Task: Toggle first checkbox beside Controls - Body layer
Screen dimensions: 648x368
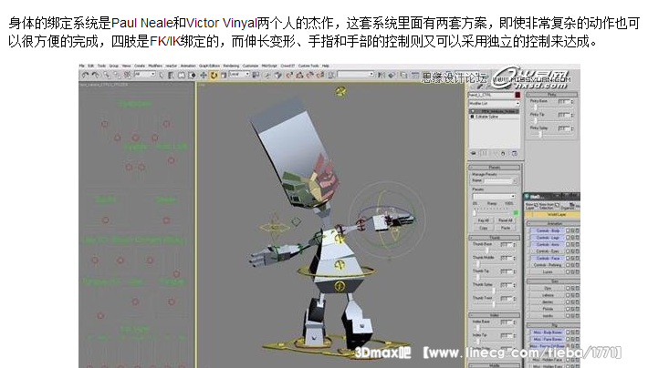Action: 568,230
